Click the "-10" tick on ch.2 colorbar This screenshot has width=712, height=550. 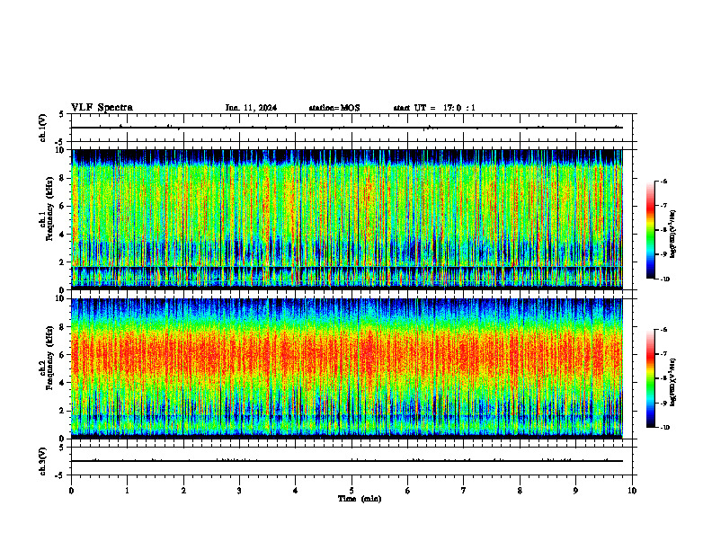click(665, 428)
